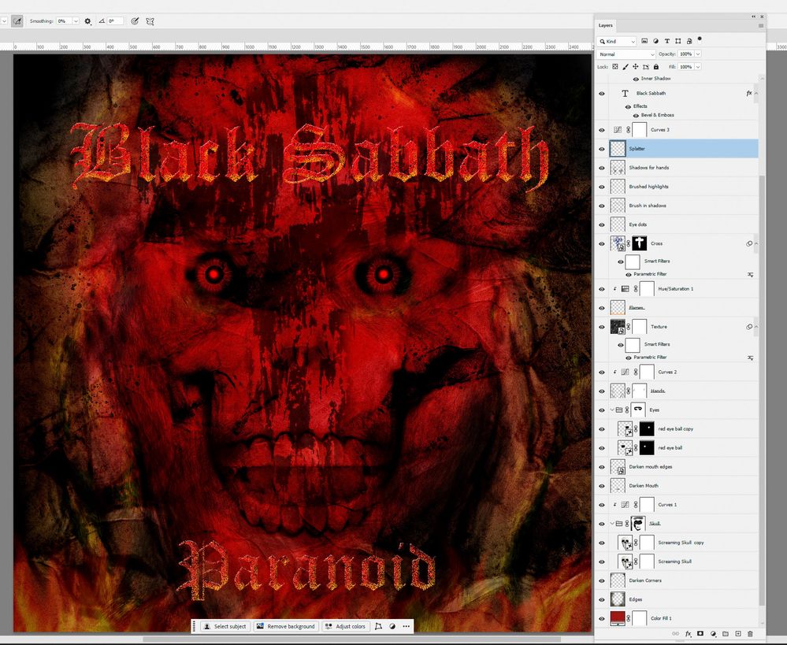This screenshot has width=787, height=645.
Task: Filter layers by smart objects icon
Action: coord(689,41)
